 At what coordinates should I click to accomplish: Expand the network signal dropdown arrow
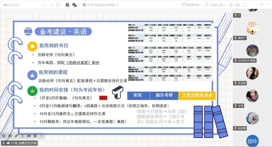pos(46,5)
